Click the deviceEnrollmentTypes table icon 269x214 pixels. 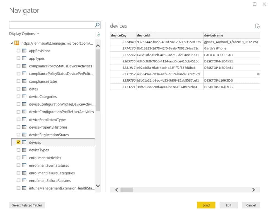tap(24, 119)
